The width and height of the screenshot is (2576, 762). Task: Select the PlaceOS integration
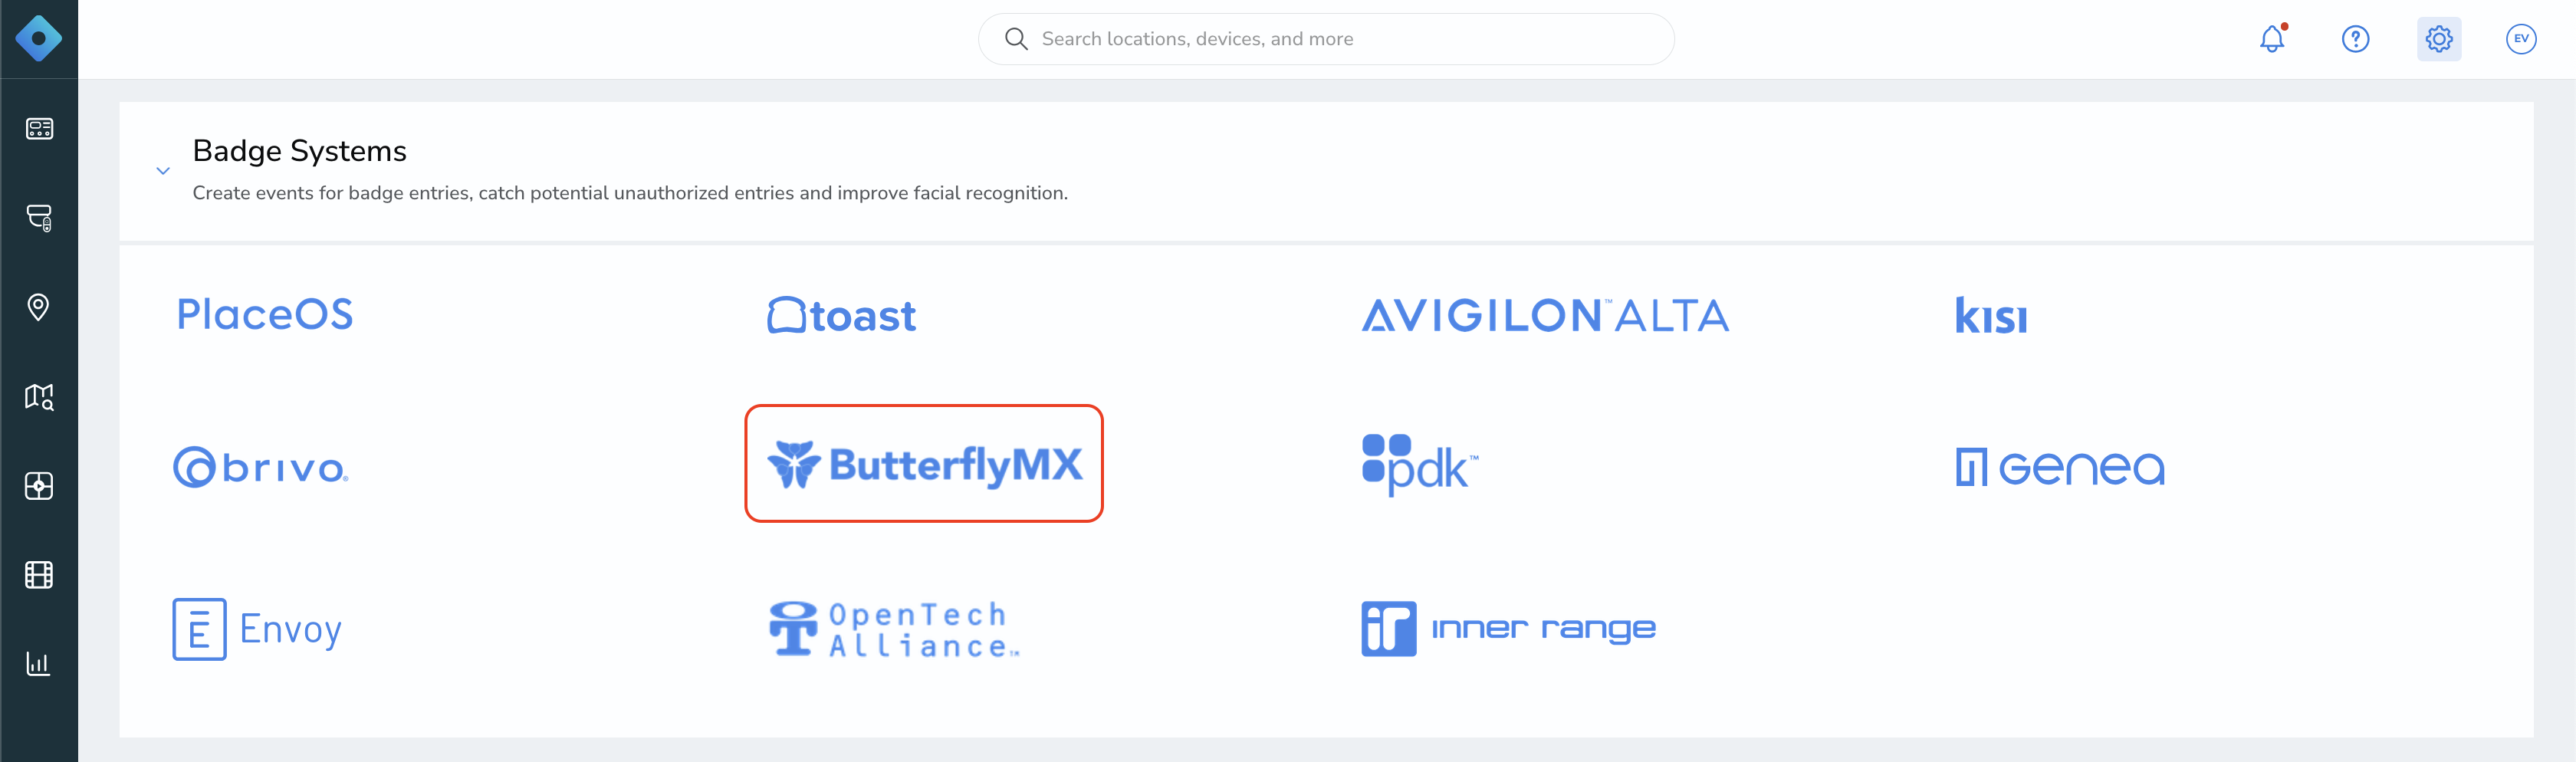265,314
